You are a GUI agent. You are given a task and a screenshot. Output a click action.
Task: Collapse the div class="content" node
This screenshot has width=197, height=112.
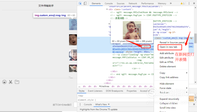tap(107, 9)
